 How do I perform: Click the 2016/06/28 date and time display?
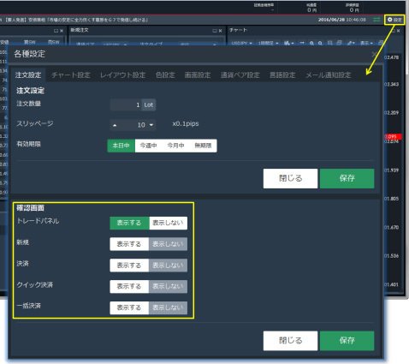click(341, 20)
